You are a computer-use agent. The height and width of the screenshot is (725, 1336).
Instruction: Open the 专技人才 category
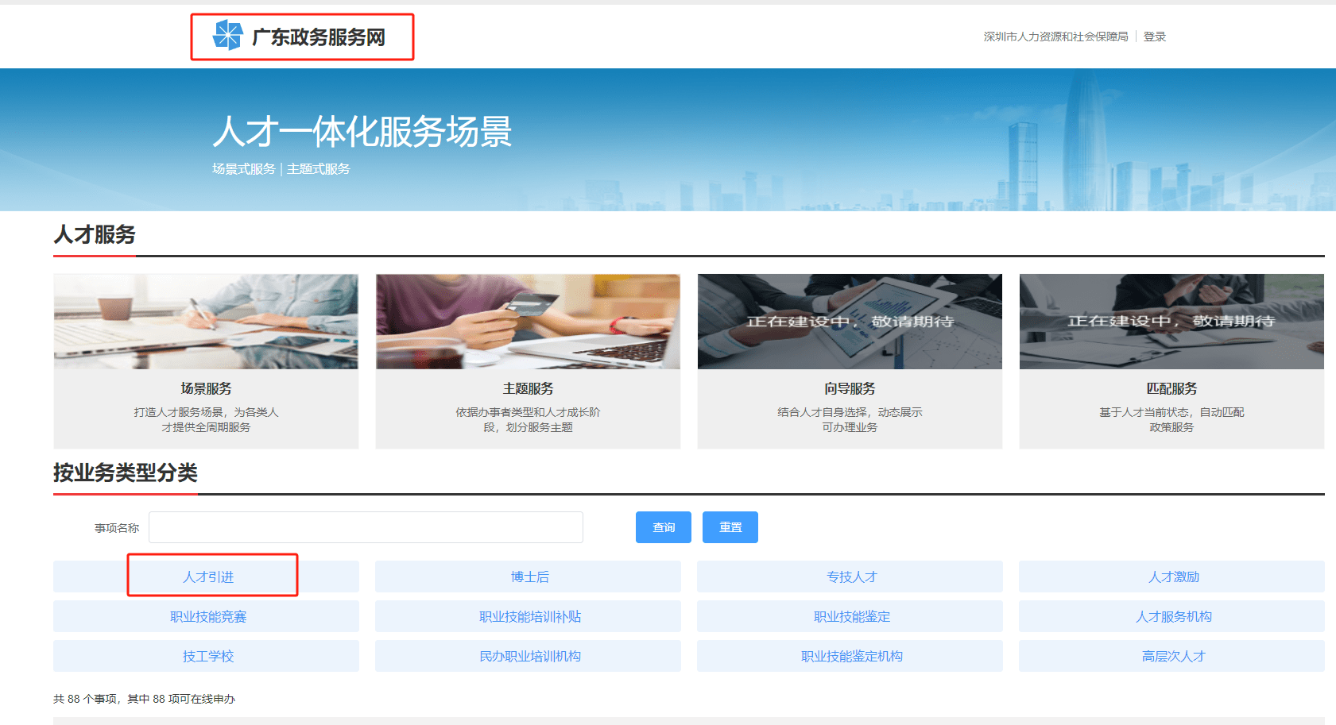pos(850,576)
